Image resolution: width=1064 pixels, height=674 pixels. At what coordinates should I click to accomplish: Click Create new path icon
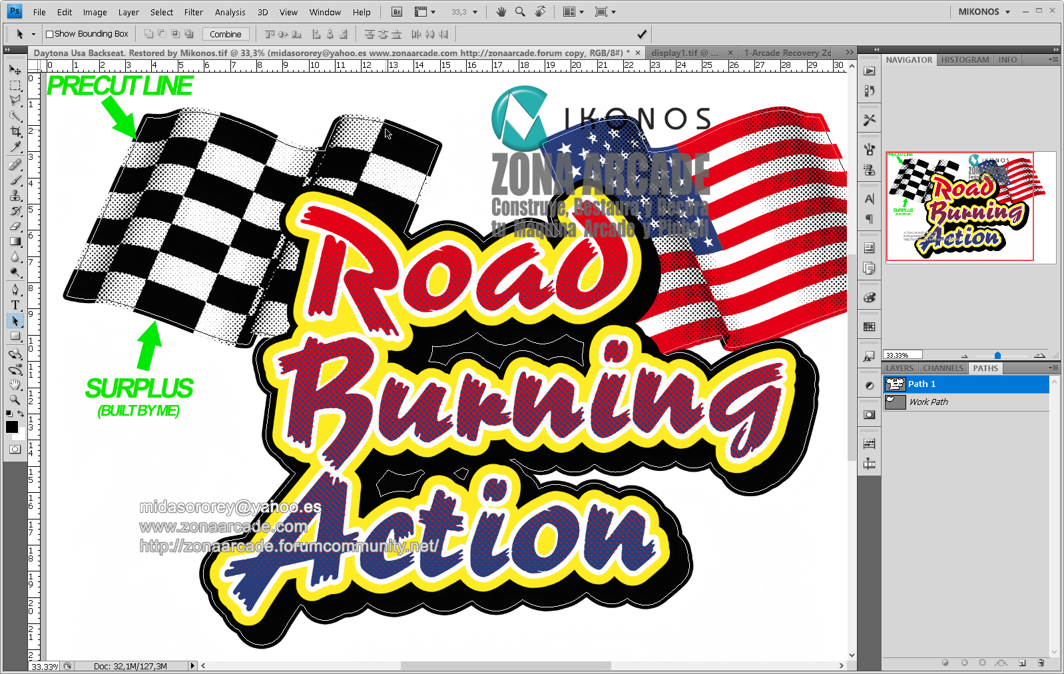pyautogui.click(x=1022, y=663)
